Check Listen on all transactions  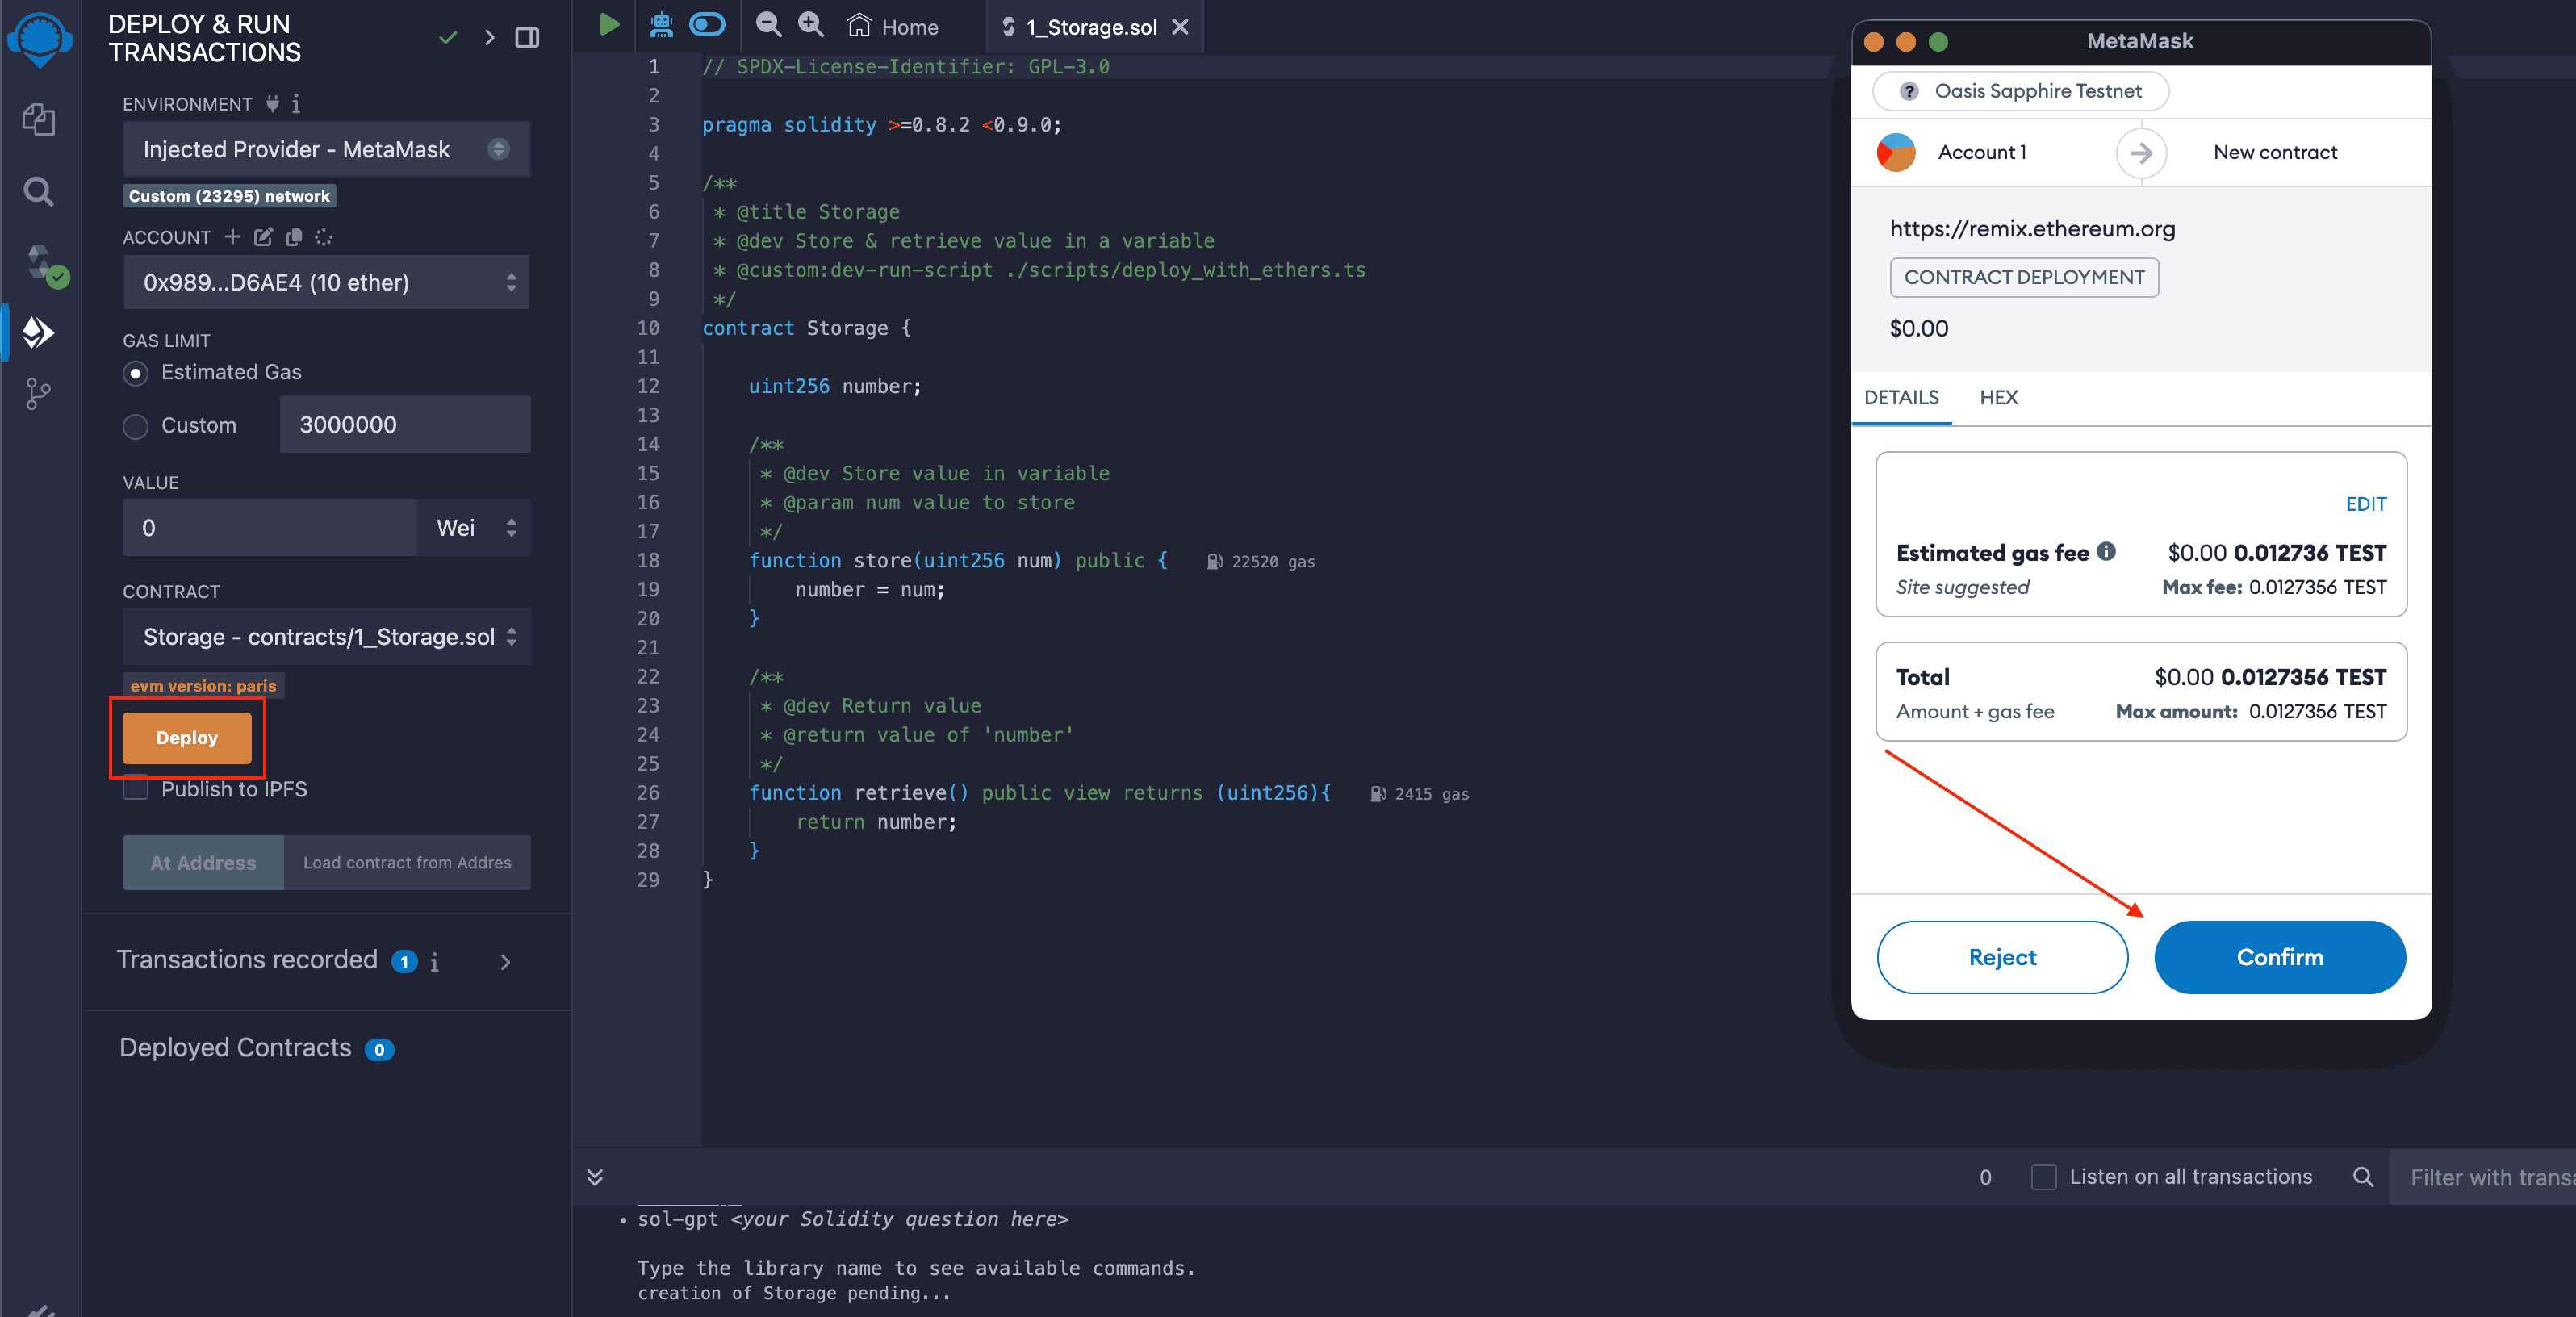(2043, 1177)
